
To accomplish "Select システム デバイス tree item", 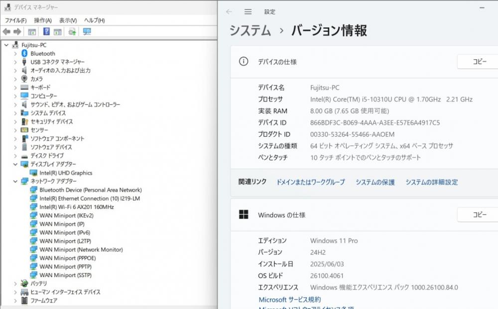I will [x=48, y=113].
